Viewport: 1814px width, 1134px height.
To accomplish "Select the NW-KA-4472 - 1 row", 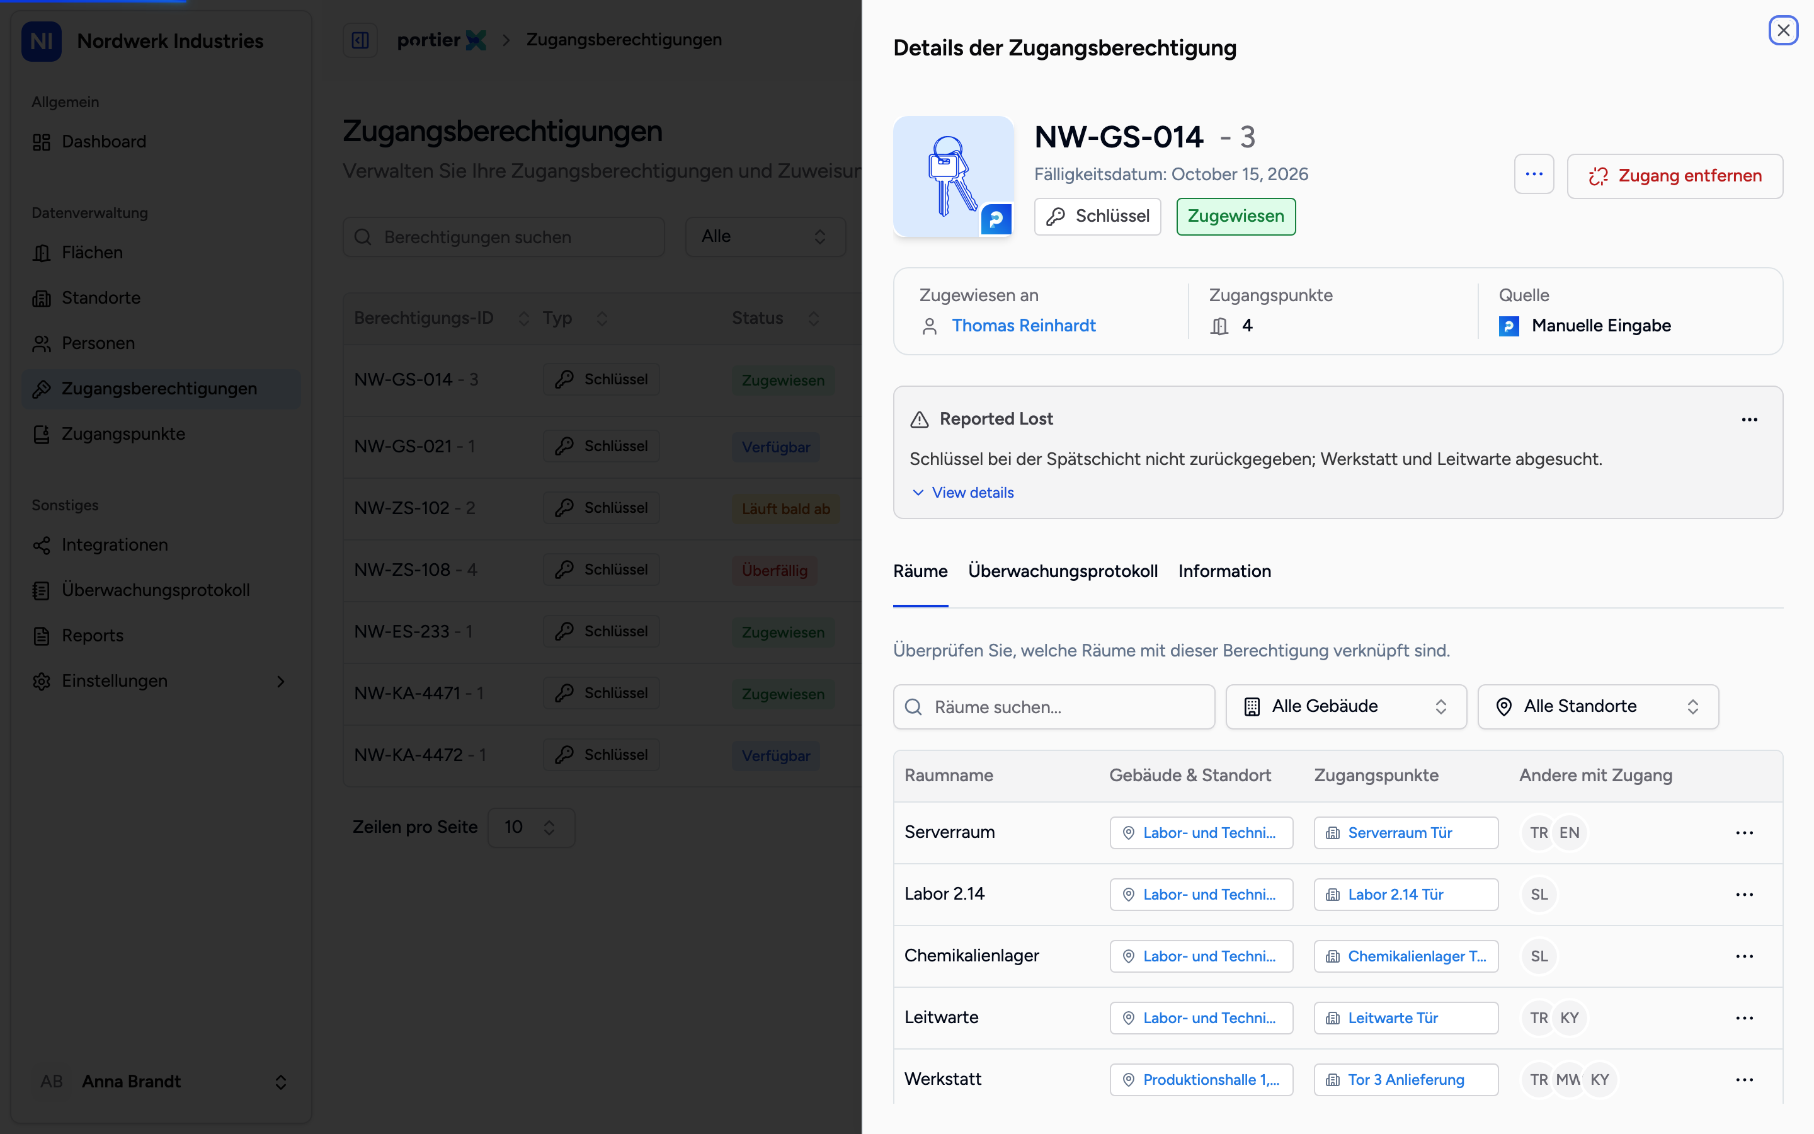I will click(603, 755).
